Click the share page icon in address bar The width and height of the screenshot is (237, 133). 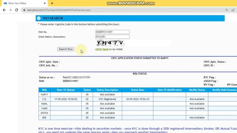[233, 10]
